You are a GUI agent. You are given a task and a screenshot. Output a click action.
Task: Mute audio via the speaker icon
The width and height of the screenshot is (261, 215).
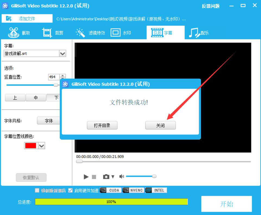coord(122,177)
